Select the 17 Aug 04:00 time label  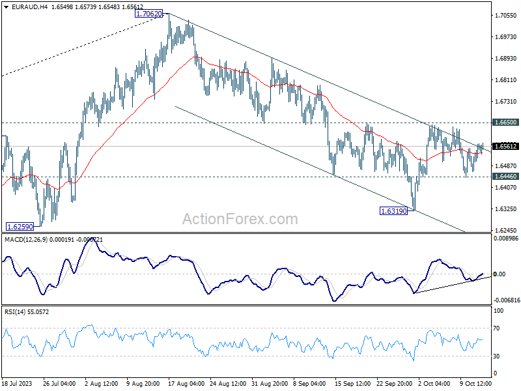pos(186,383)
